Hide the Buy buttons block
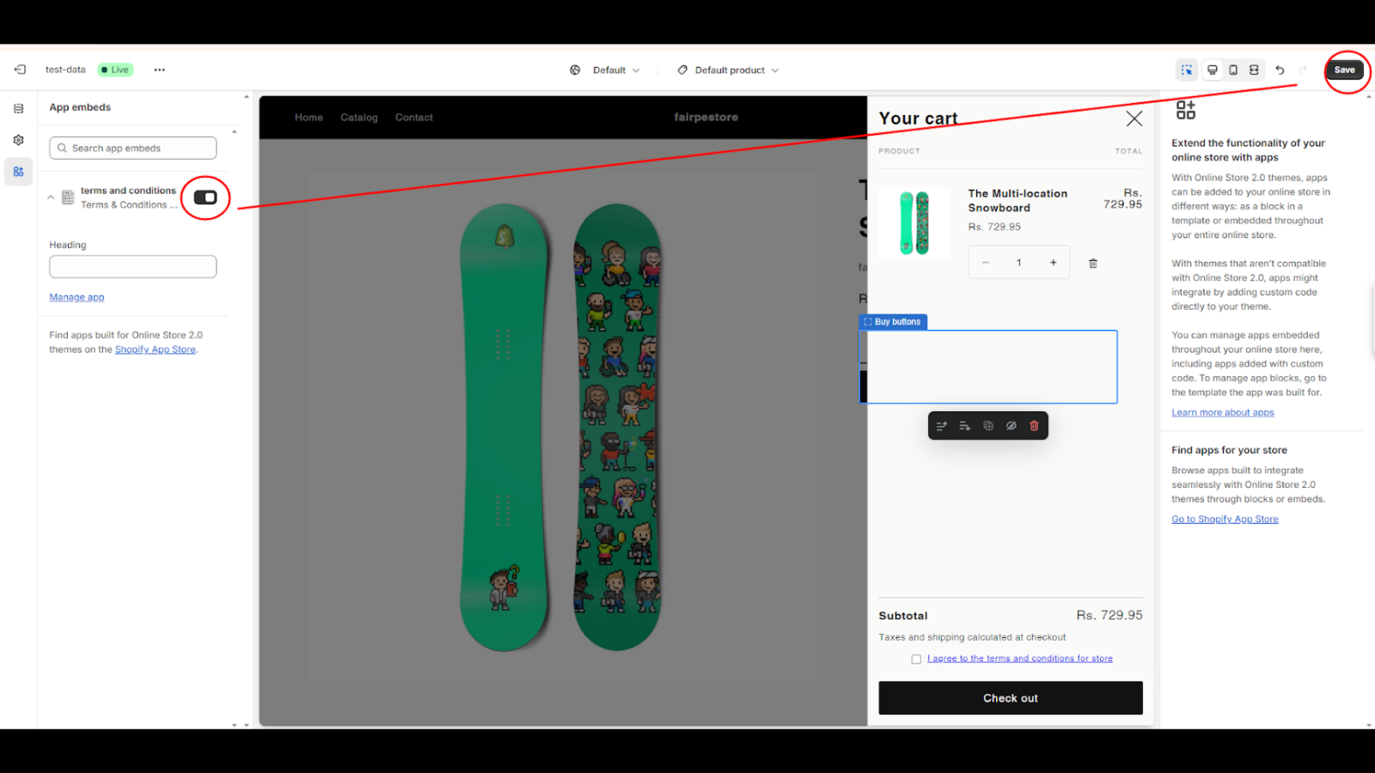Screen dimensions: 1375x773 pos(1011,425)
